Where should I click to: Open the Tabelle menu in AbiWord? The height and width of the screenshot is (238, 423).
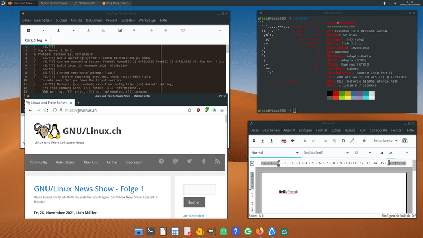tap(350, 130)
